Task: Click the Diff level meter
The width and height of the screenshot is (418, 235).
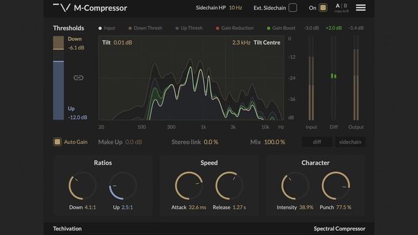Action: pyautogui.click(x=334, y=78)
